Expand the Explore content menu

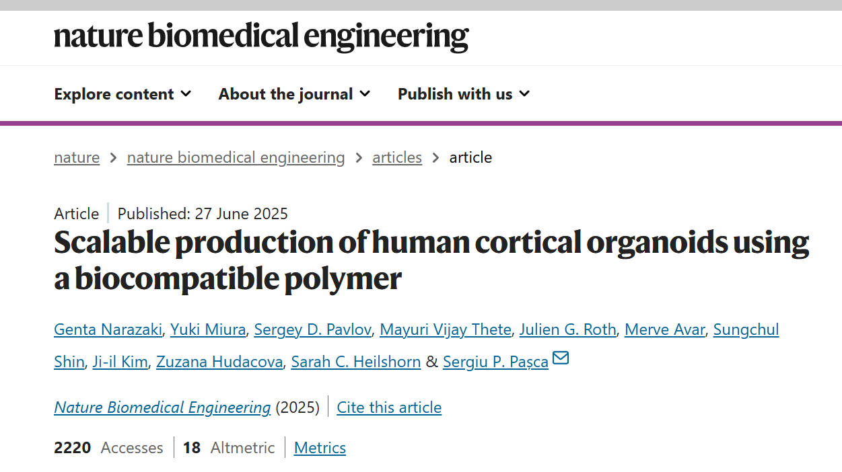122,94
